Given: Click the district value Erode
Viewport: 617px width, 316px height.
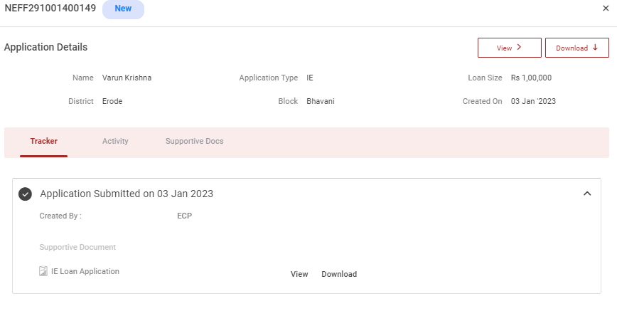Looking at the screenshot, I should pos(112,101).
